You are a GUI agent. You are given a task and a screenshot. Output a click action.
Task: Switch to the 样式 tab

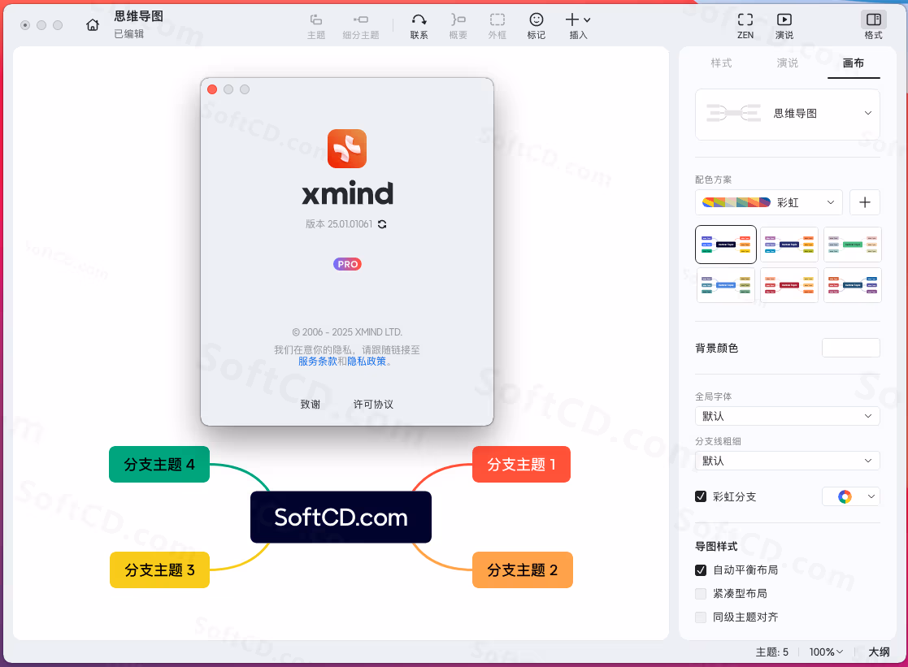tap(722, 63)
